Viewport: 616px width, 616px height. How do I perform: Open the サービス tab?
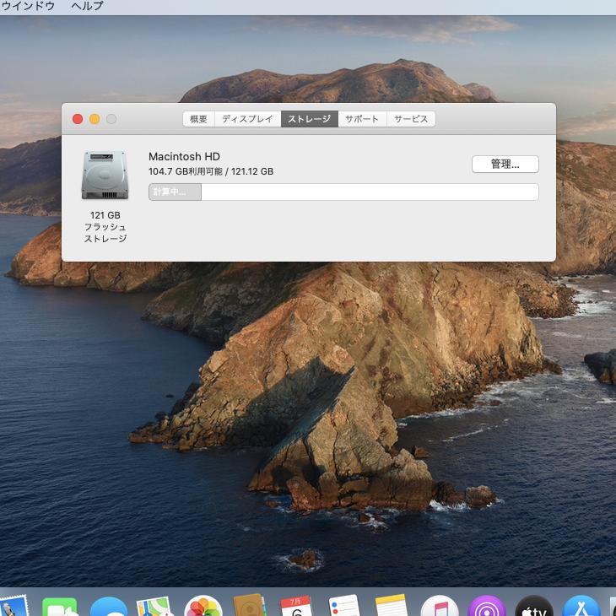[411, 119]
